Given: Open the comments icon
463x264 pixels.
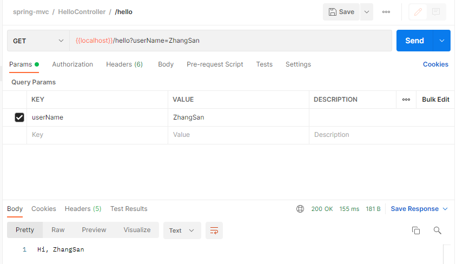Looking at the screenshot, I should tap(436, 12).
